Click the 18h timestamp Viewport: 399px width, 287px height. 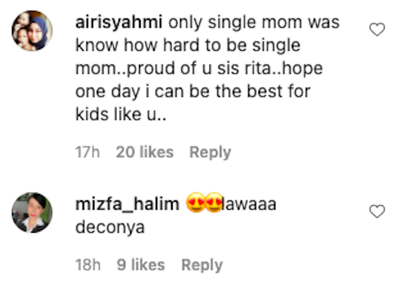(88, 265)
